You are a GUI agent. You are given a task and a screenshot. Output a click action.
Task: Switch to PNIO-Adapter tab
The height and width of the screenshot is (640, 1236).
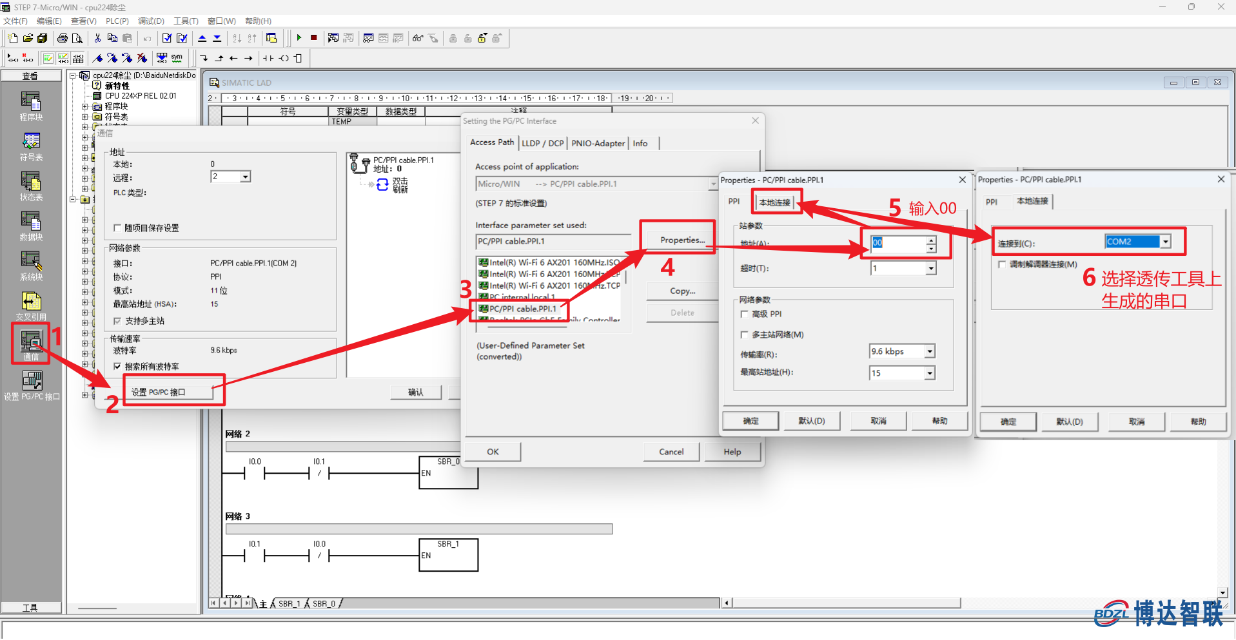coord(598,143)
